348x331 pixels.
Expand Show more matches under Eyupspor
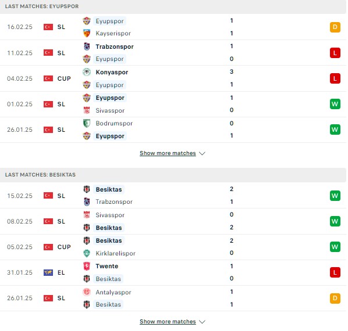point(168,153)
